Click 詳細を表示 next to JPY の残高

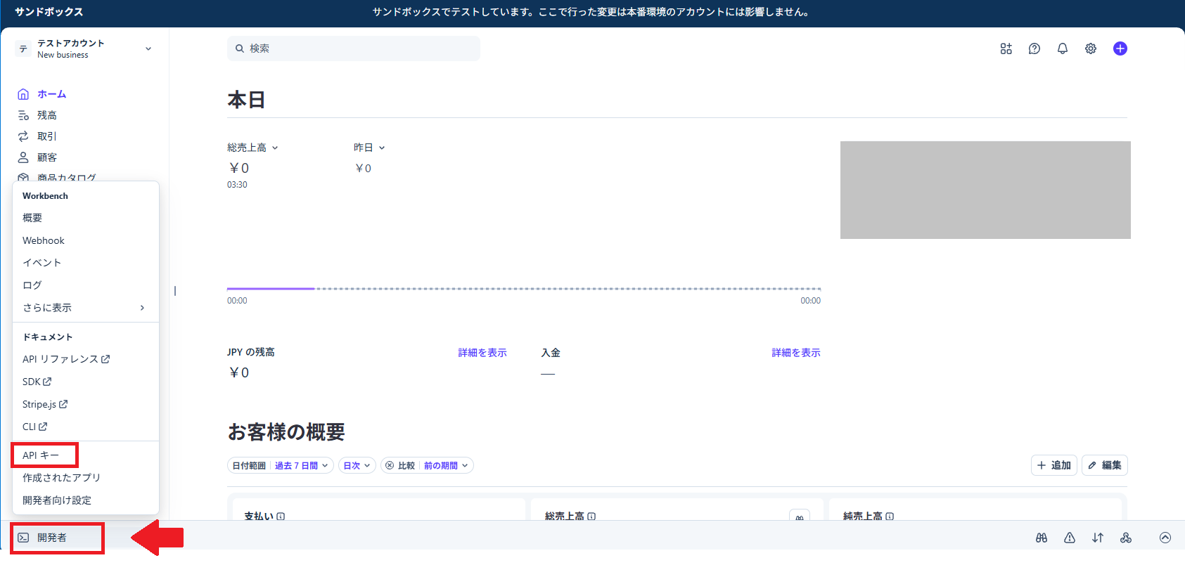(x=482, y=353)
